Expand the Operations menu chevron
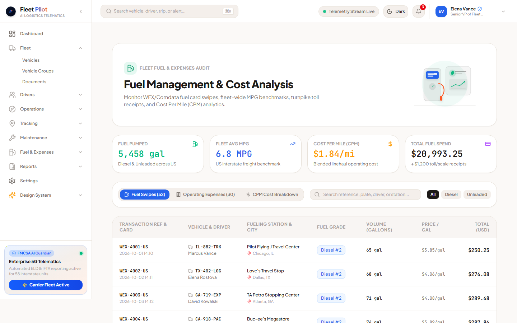Image resolution: width=517 pixels, height=323 pixels. point(80,109)
